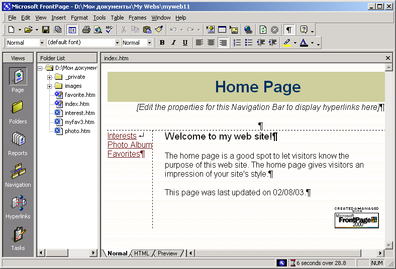Viewport: 396px width, 269px height.
Task: Open the Insert menu
Action: click(59, 18)
